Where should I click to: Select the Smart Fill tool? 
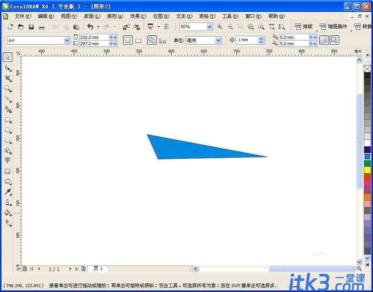(x=8, y=109)
